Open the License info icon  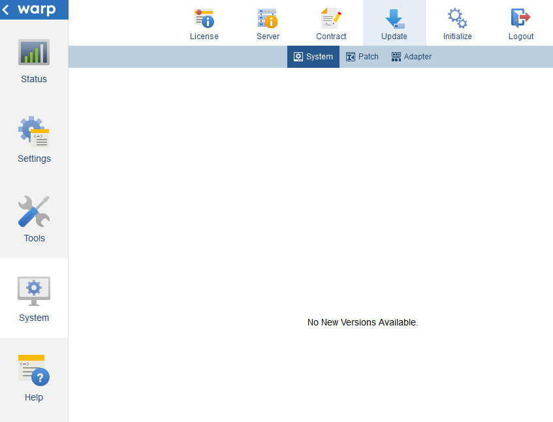point(204,18)
